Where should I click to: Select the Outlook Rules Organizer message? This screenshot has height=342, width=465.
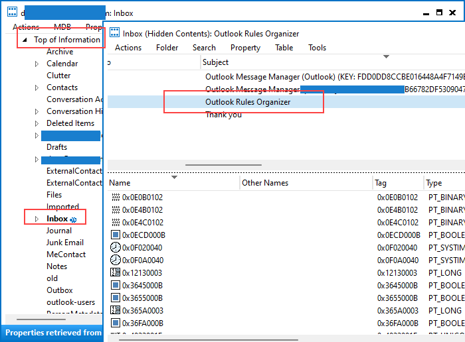point(286,102)
